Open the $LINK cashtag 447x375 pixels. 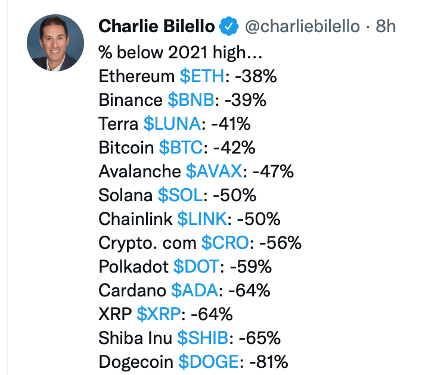tap(202, 218)
